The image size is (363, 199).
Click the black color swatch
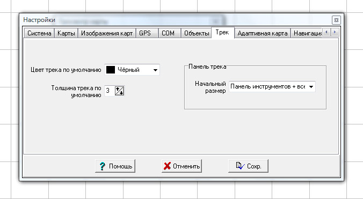click(x=111, y=70)
